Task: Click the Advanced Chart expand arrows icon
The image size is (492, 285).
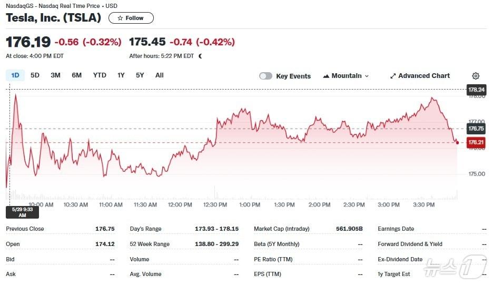Action: 392,76
